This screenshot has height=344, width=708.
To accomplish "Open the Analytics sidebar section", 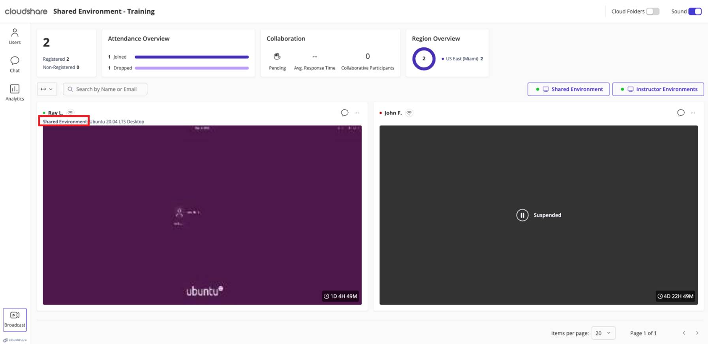I will (x=15, y=93).
